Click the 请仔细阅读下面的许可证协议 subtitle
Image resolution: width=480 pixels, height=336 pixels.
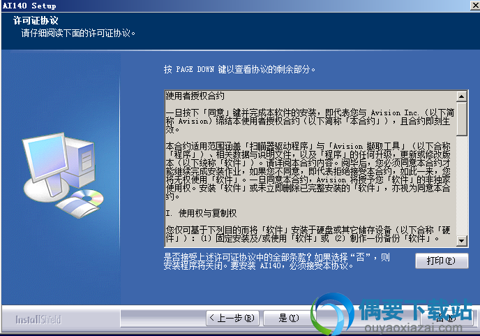click(78, 33)
